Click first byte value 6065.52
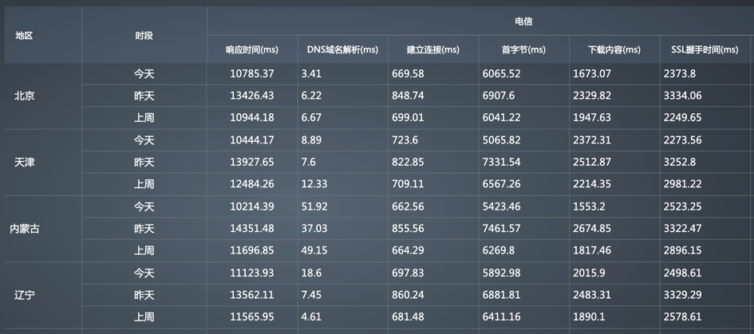754x334 pixels. 502,74
